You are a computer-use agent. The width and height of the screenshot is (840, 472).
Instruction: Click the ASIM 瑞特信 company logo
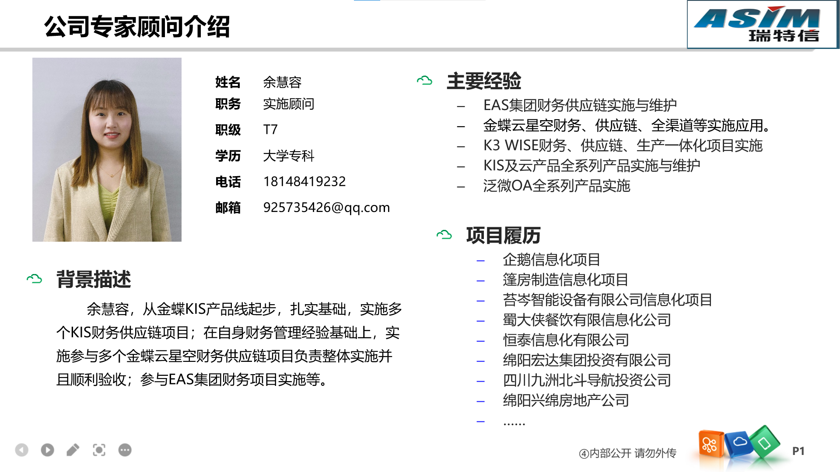coord(762,24)
